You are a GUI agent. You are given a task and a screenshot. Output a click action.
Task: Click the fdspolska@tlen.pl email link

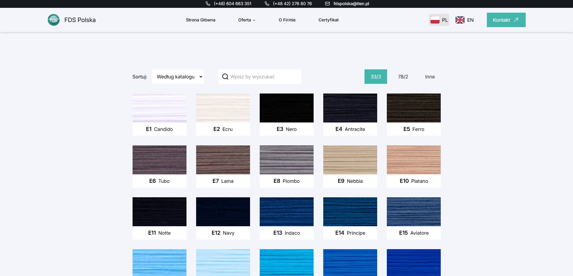coord(351,4)
